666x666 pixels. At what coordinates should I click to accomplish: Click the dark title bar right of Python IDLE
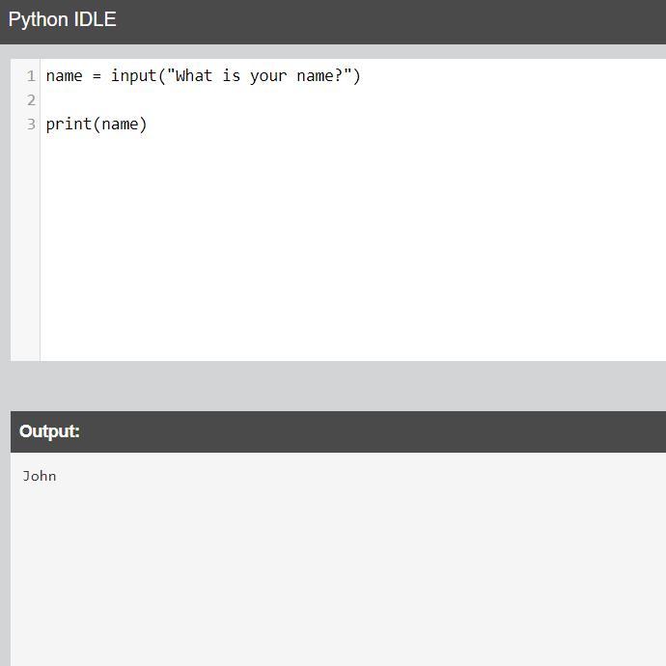(386, 20)
